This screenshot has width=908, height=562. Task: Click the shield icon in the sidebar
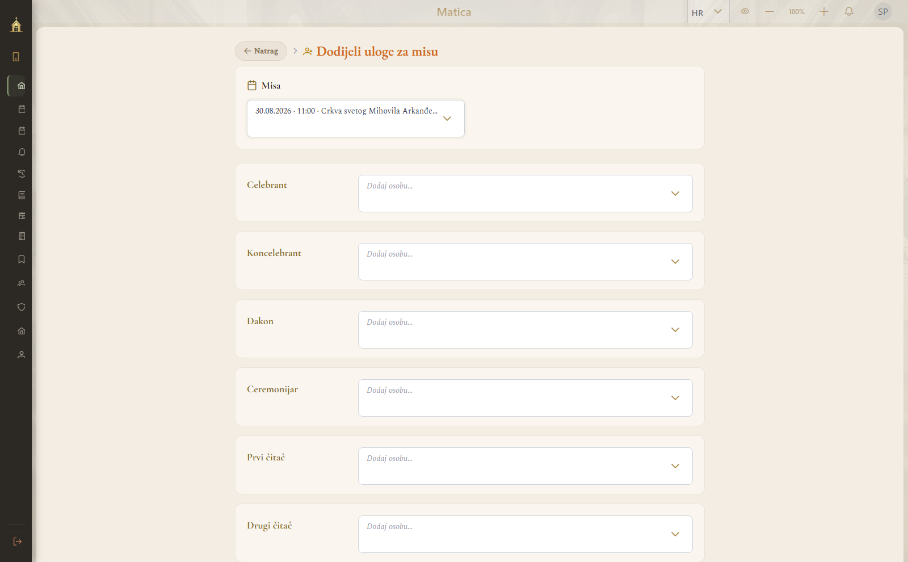(x=22, y=307)
